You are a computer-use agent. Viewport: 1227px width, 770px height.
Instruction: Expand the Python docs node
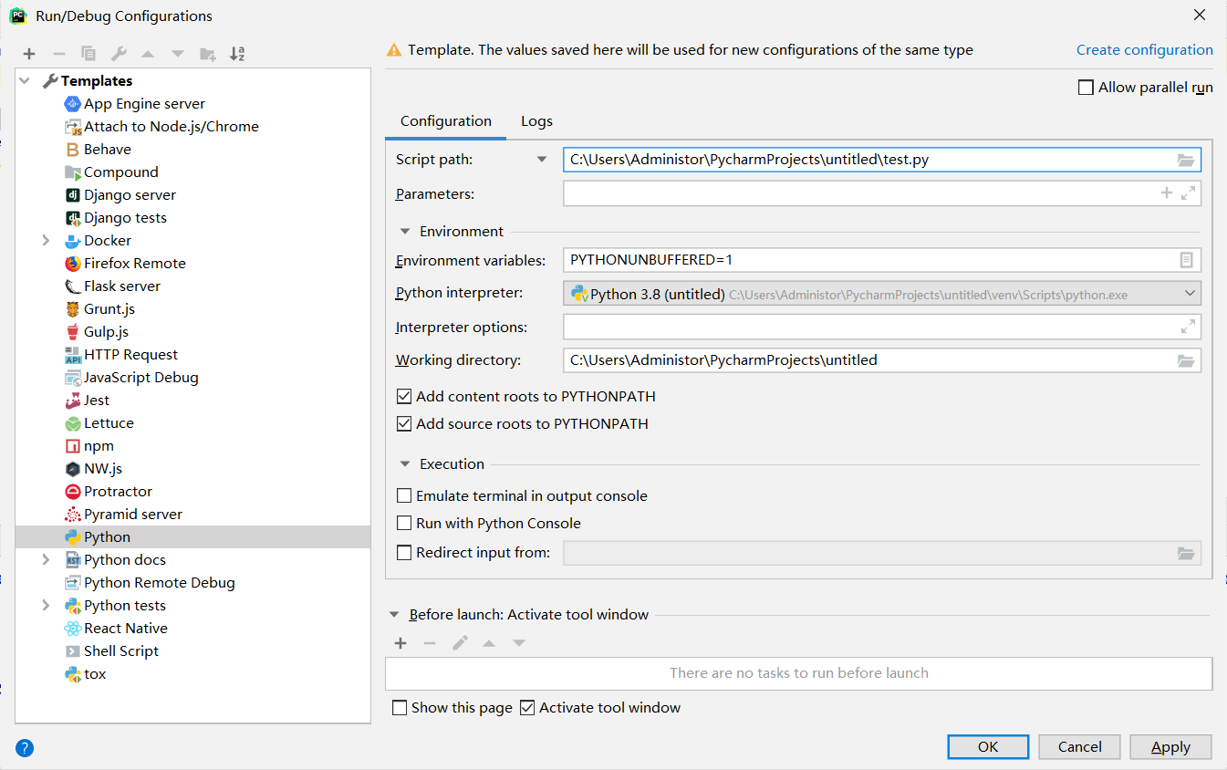[x=46, y=560]
